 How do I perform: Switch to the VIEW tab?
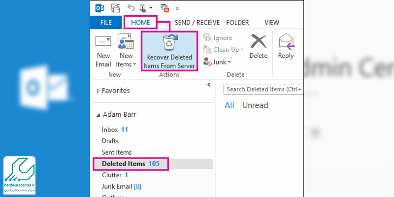click(x=272, y=23)
